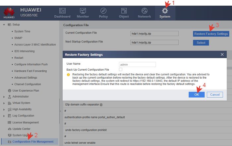
Task: Select the Policy compass icon
Action: (103, 11)
